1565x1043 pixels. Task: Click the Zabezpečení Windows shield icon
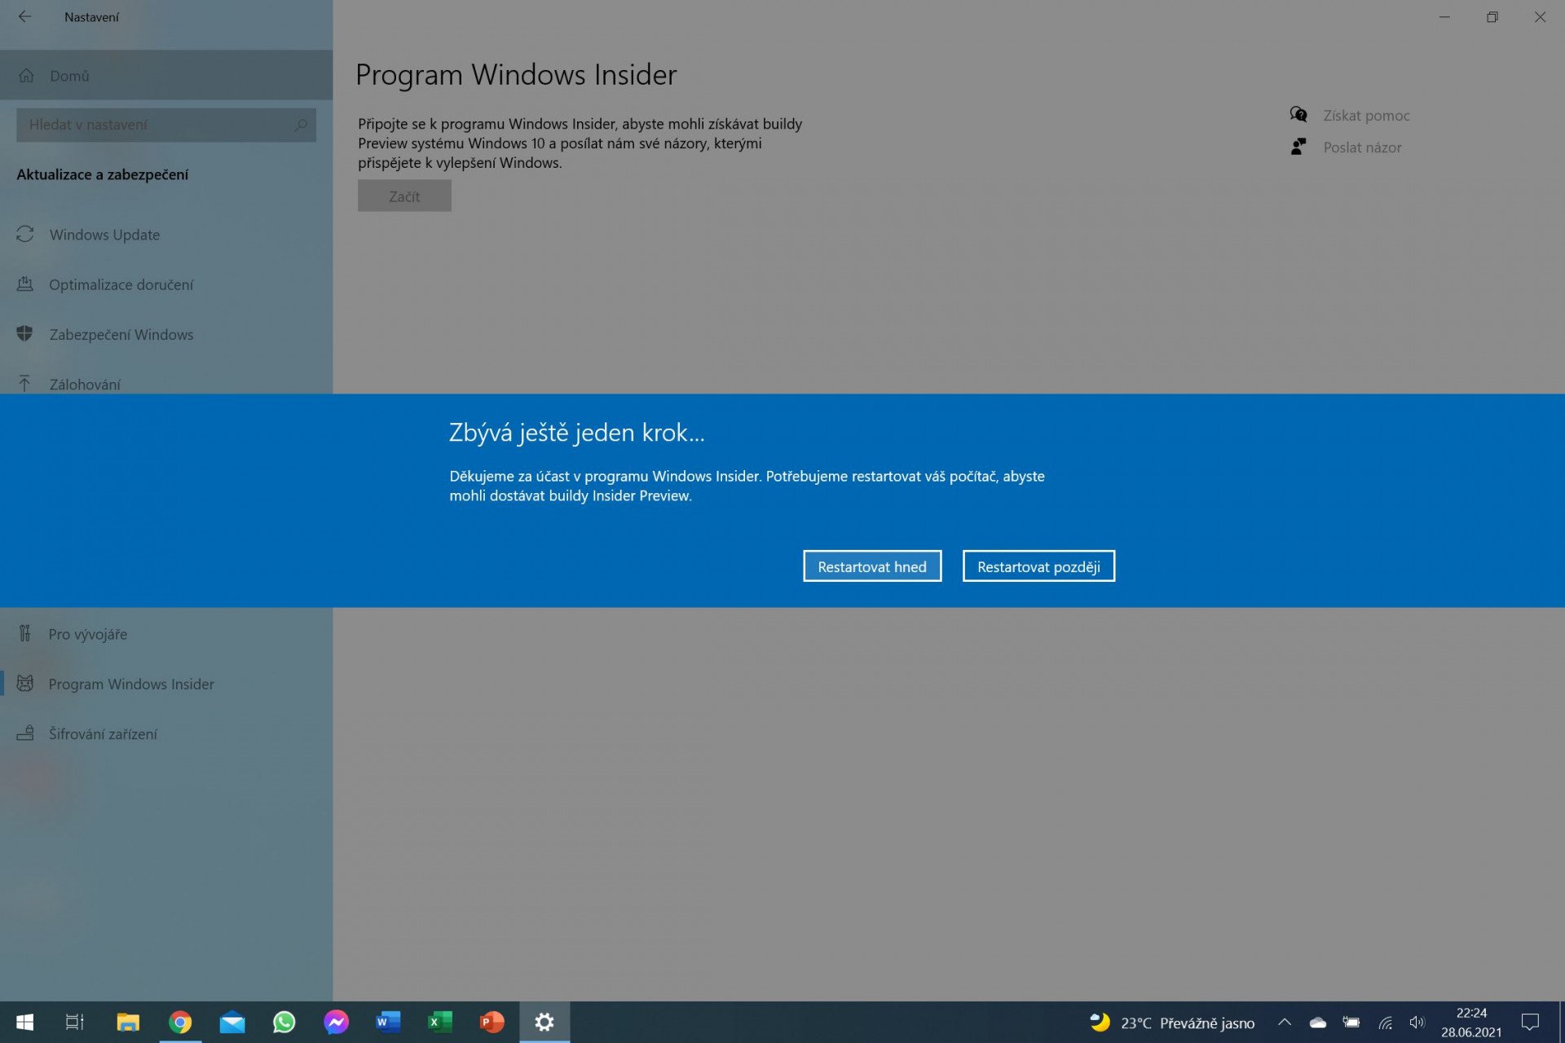[25, 333]
